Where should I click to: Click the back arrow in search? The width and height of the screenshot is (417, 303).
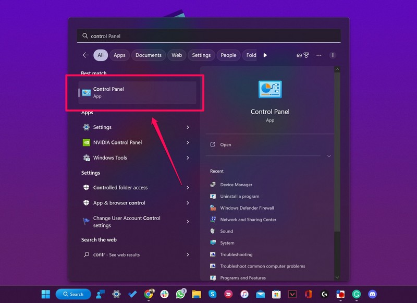tap(85, 55)
